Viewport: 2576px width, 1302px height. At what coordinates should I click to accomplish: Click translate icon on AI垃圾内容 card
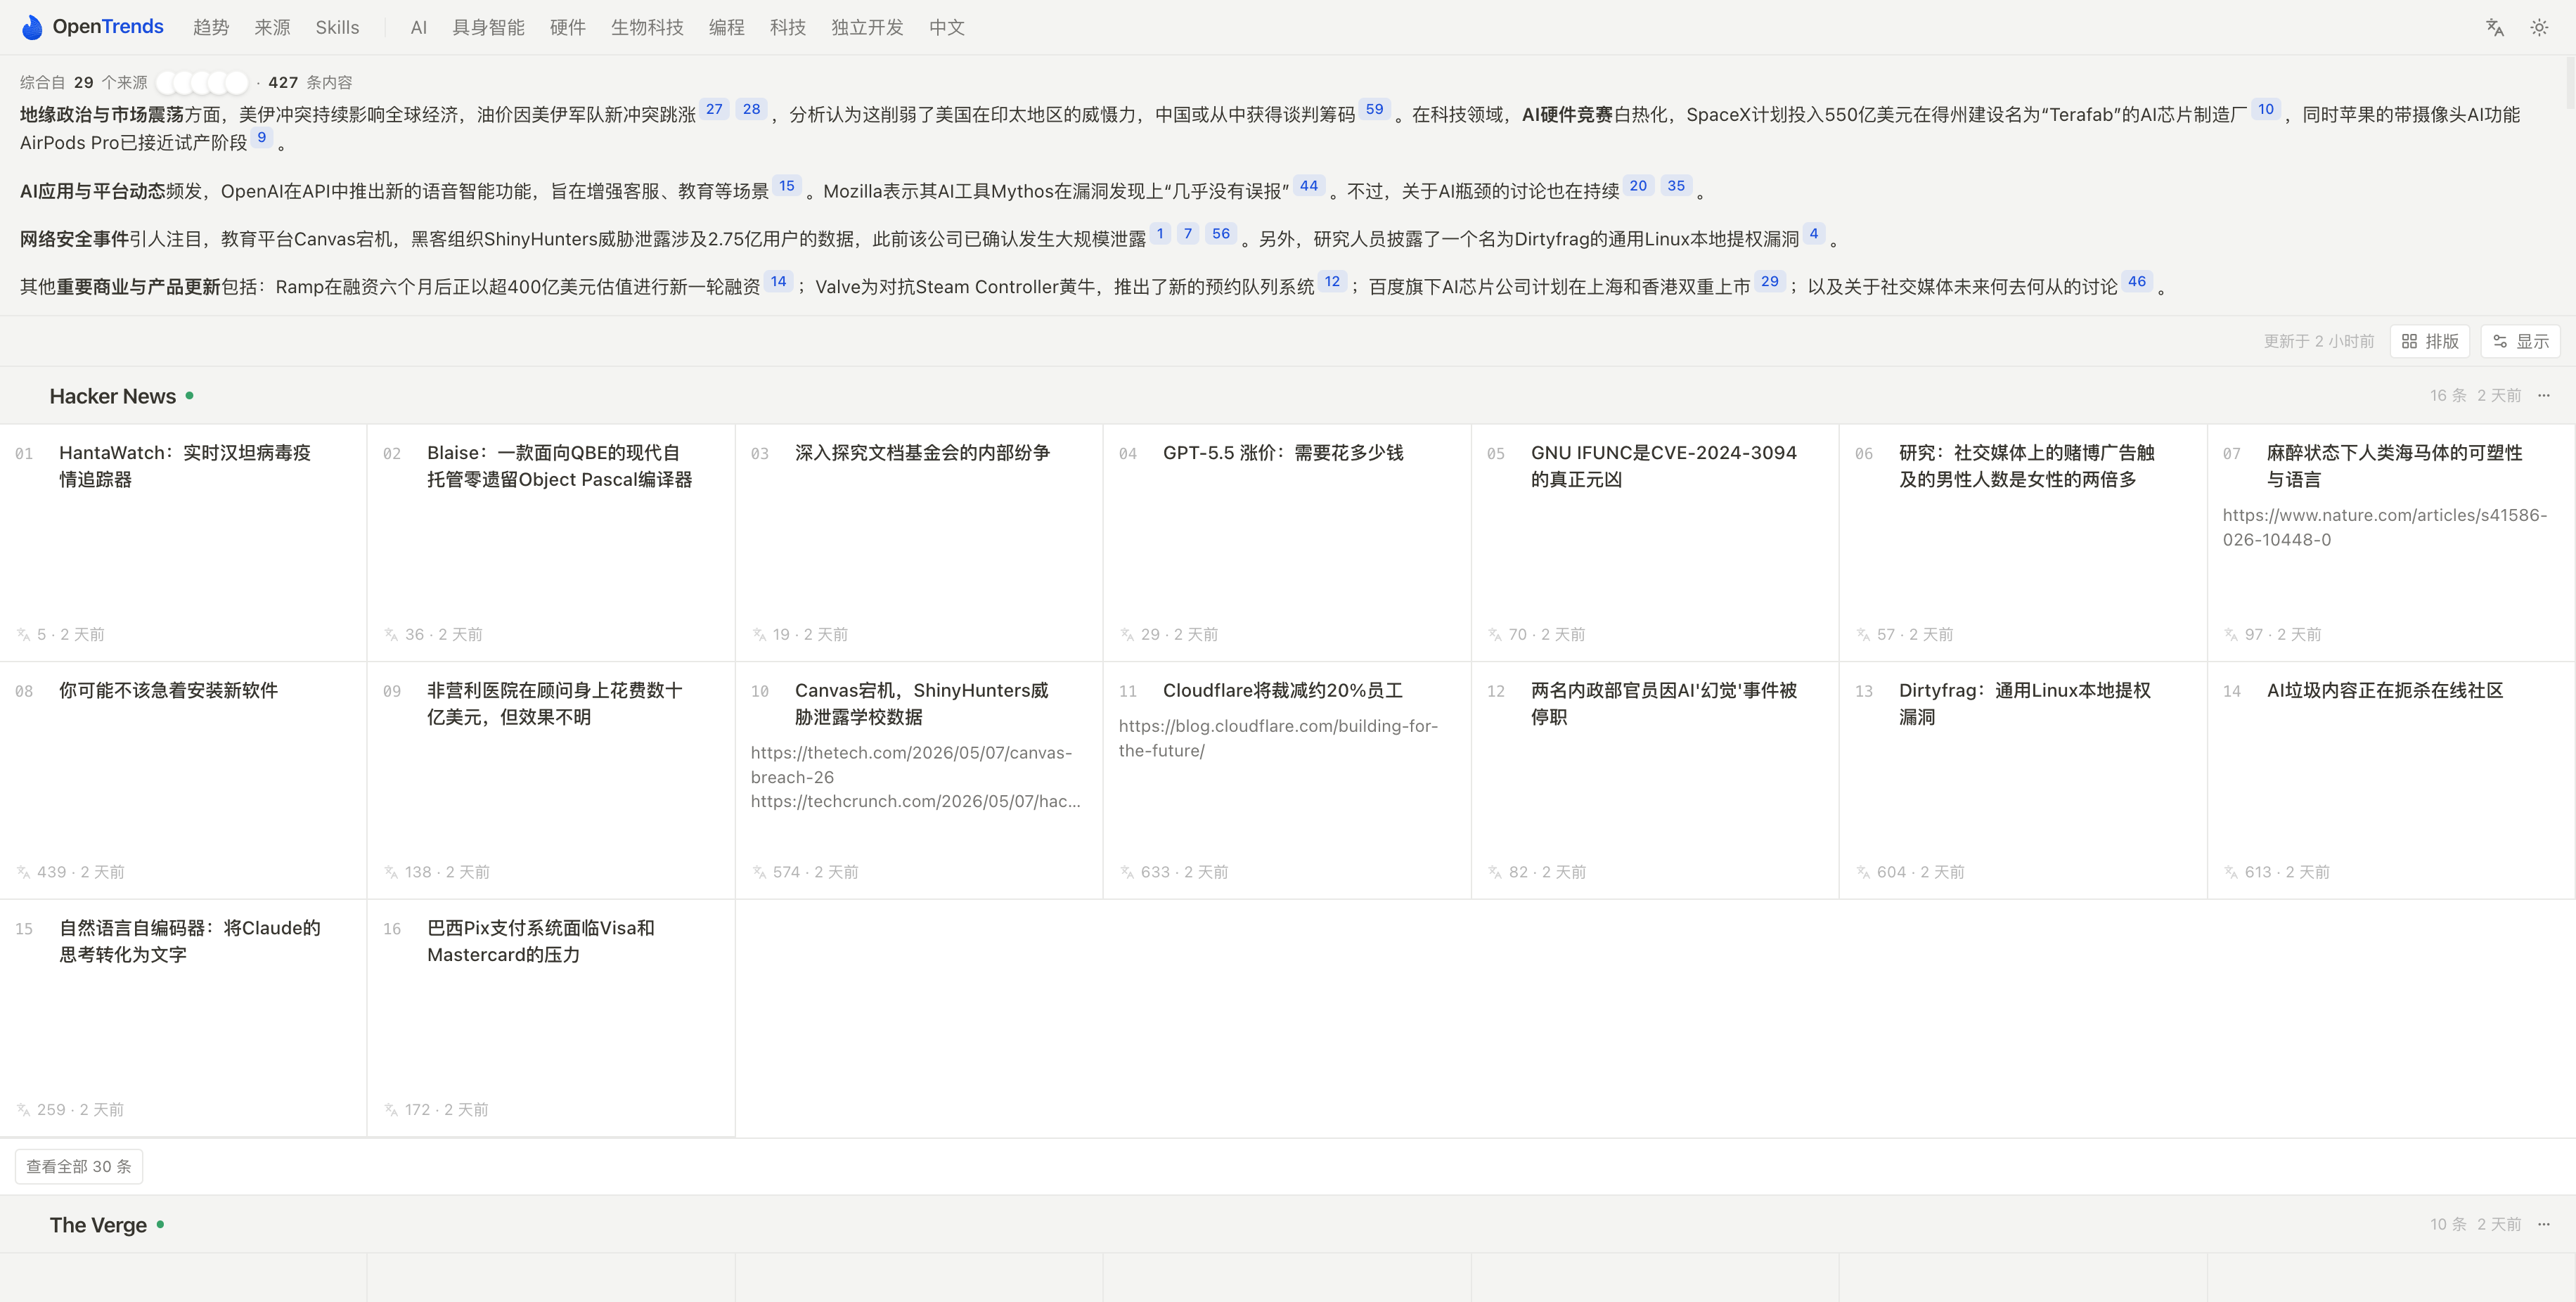point(2231,872)
